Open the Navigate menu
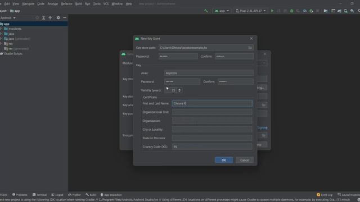 click(28, 4)
